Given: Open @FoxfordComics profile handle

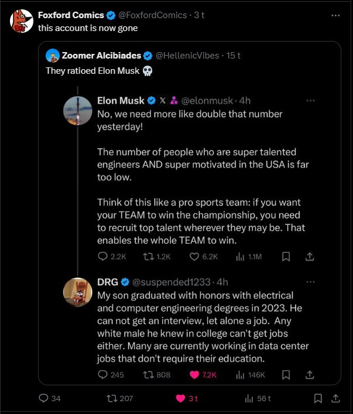Looking at the screenshot, I should click(156, 15).
